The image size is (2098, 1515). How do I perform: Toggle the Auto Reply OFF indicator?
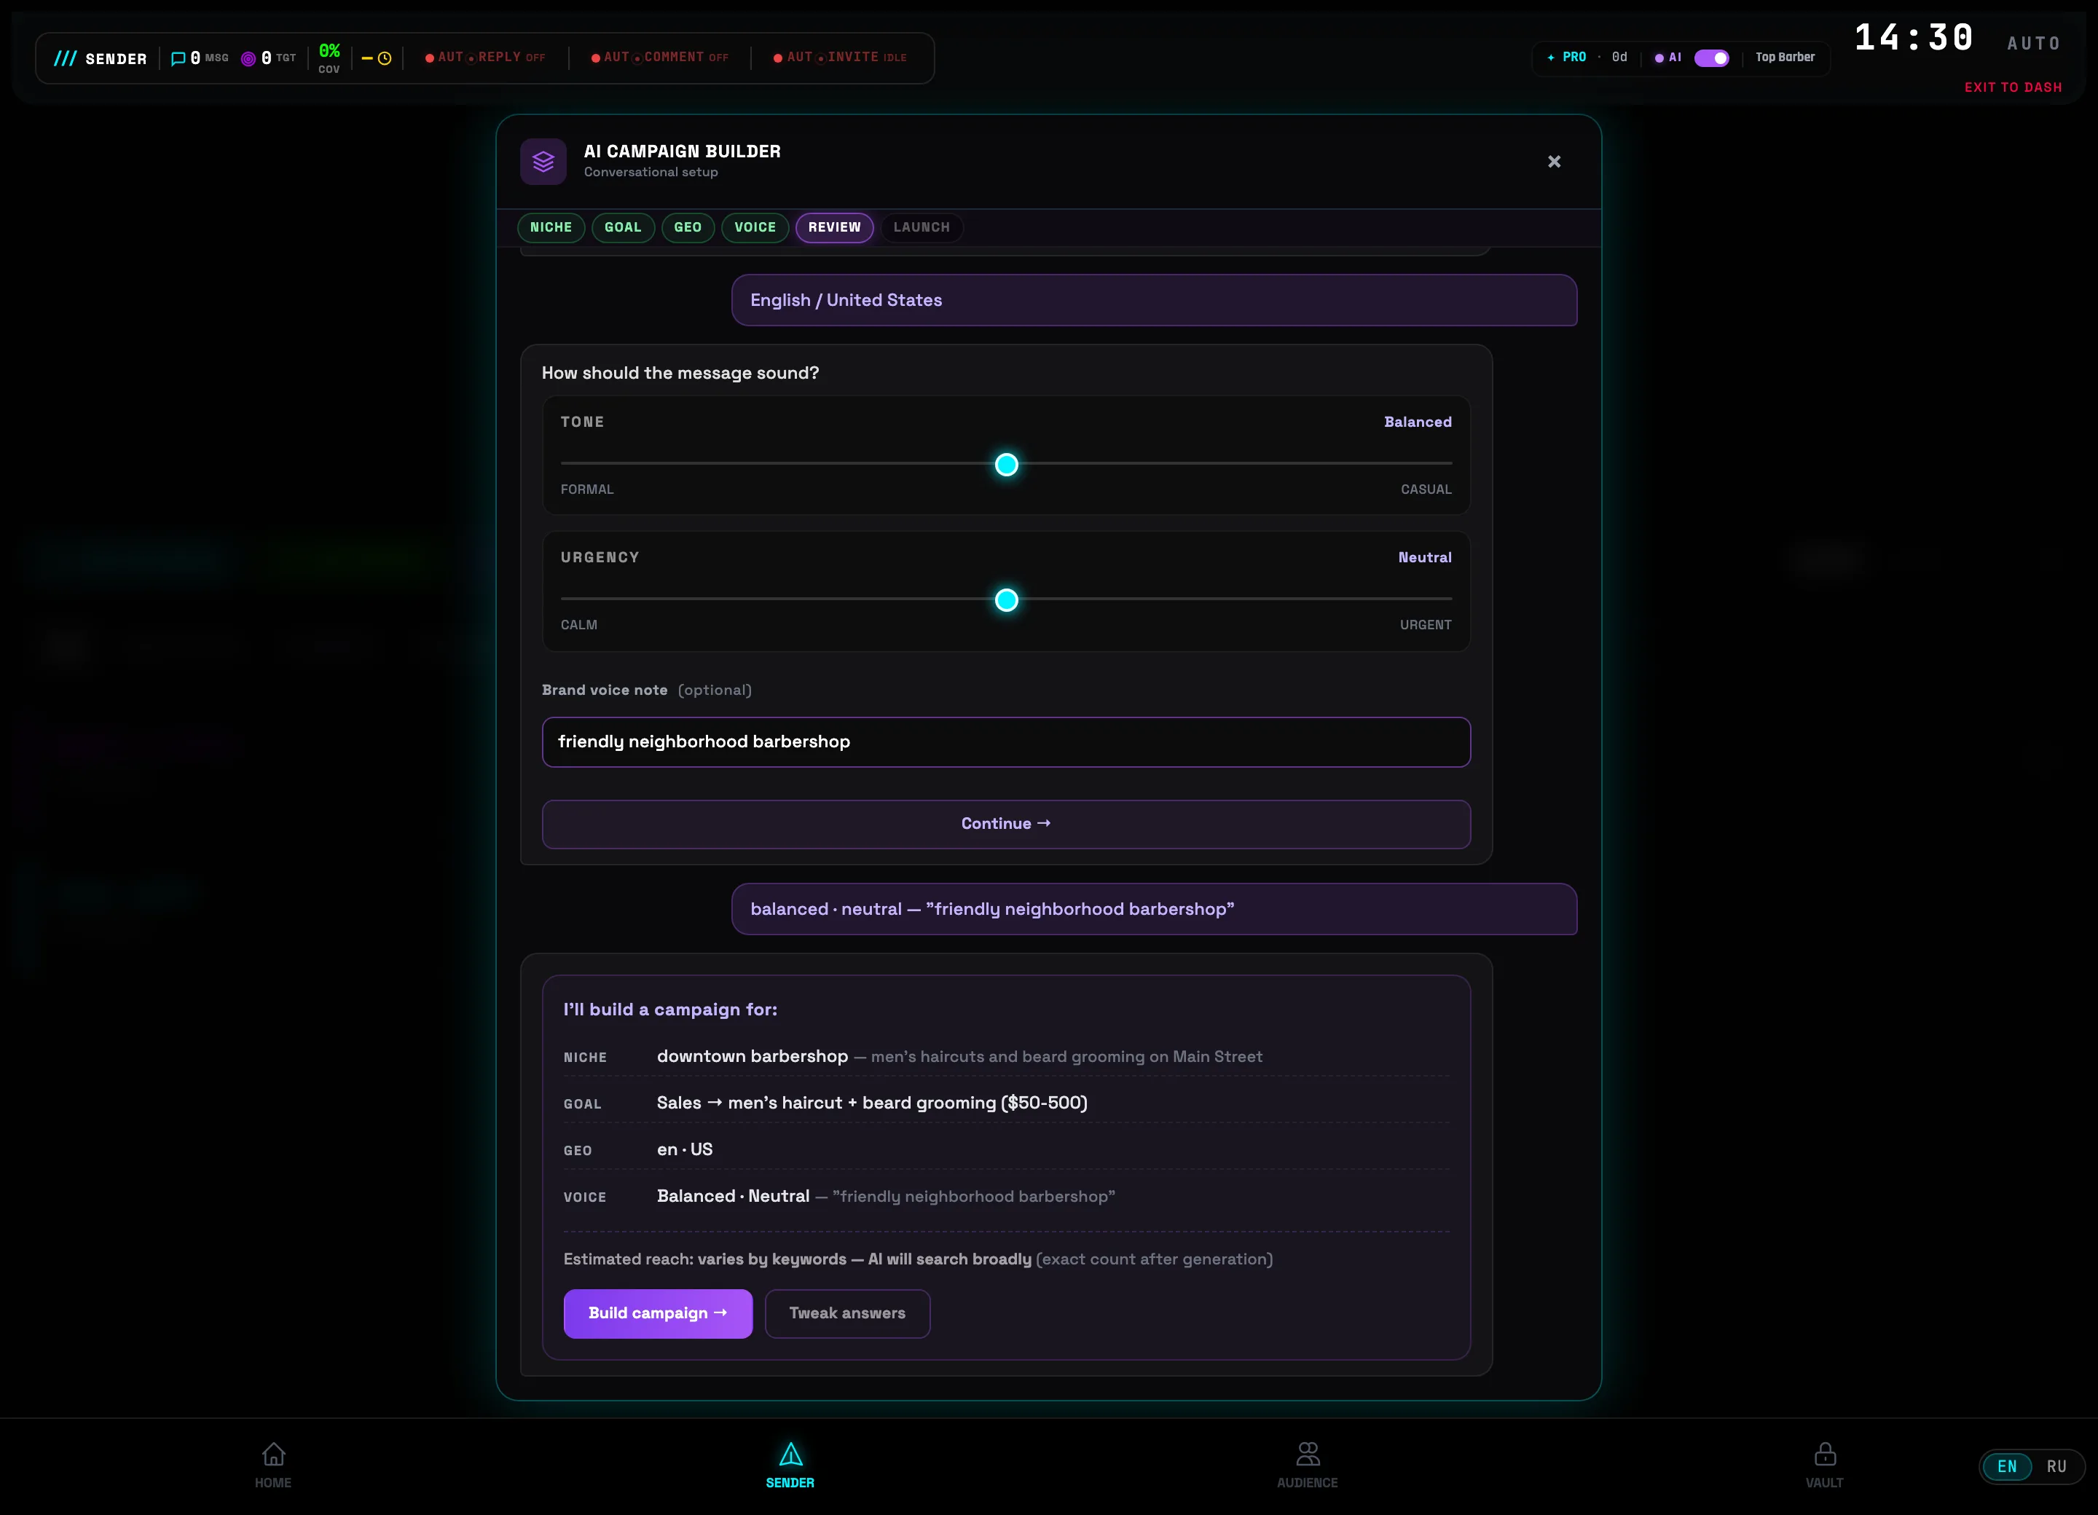coord(484,58)
